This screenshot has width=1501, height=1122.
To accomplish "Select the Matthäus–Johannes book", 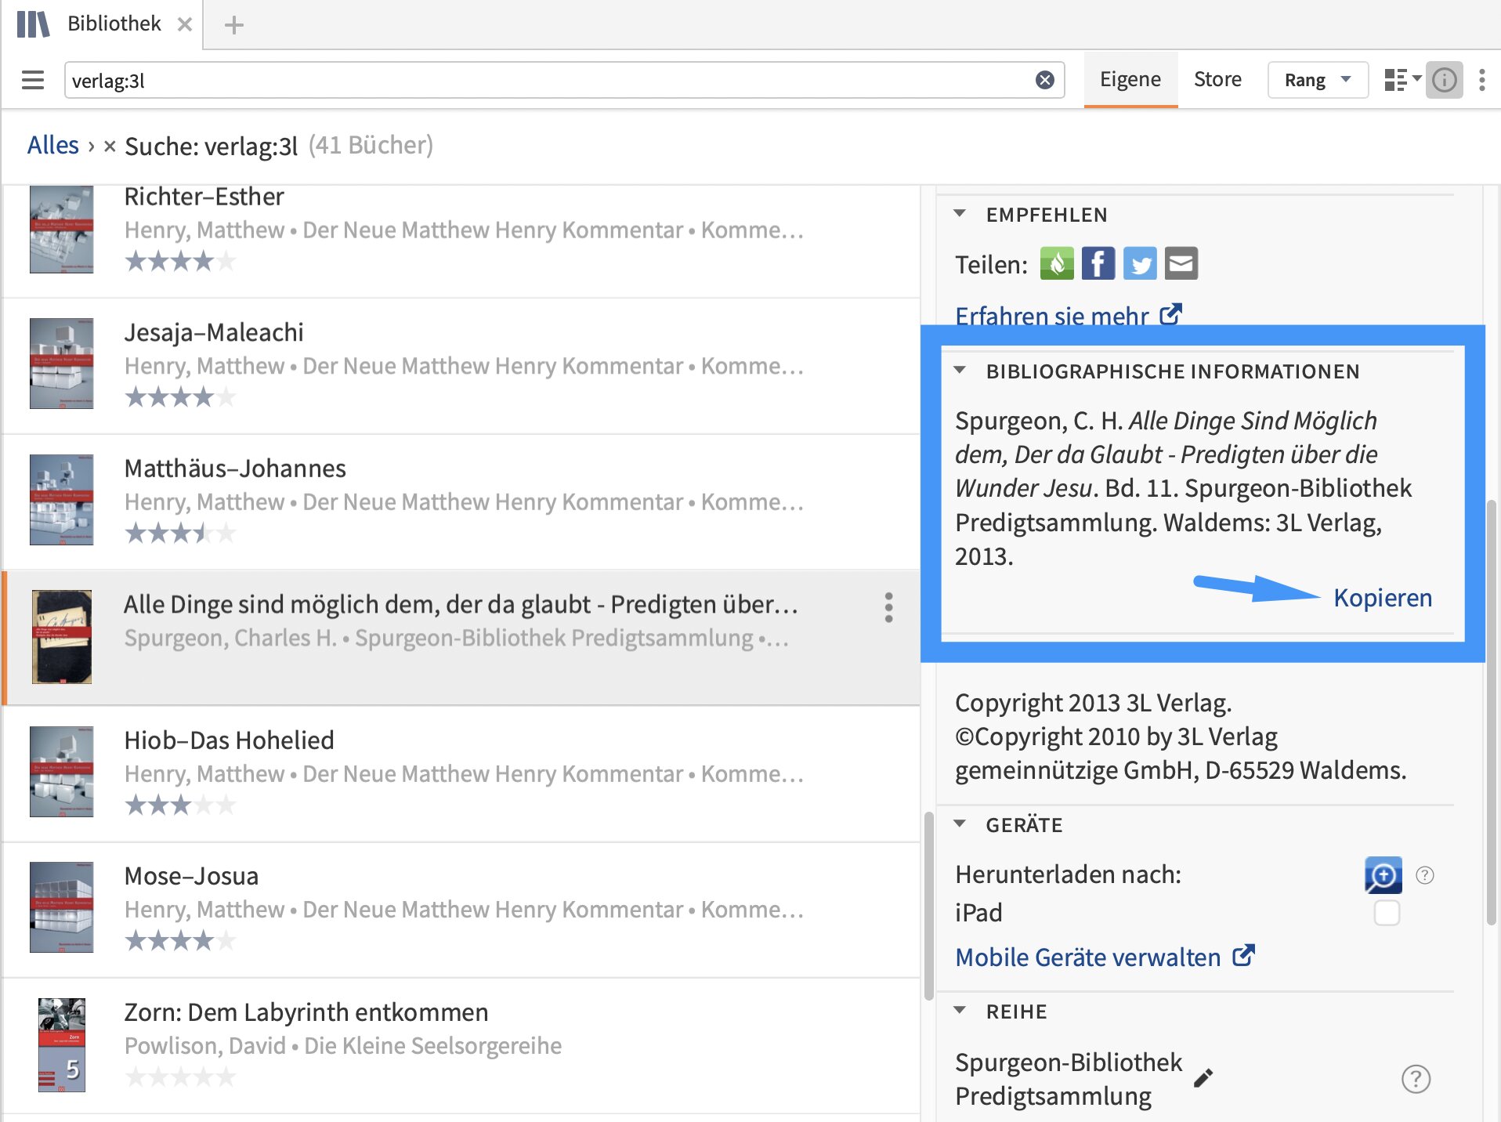I will point(461,502).
